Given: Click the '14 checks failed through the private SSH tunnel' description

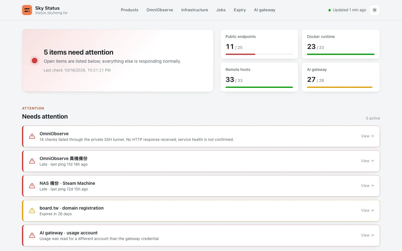Looking at the screenshot, I should (137, 140).
